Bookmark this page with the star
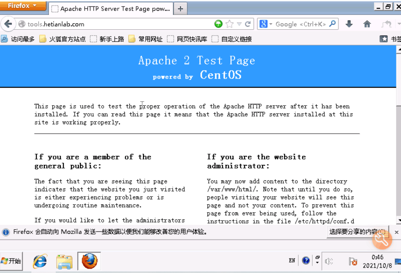This screenshot has width=401, height=273. pyautogui.click(x=230, y=24)
